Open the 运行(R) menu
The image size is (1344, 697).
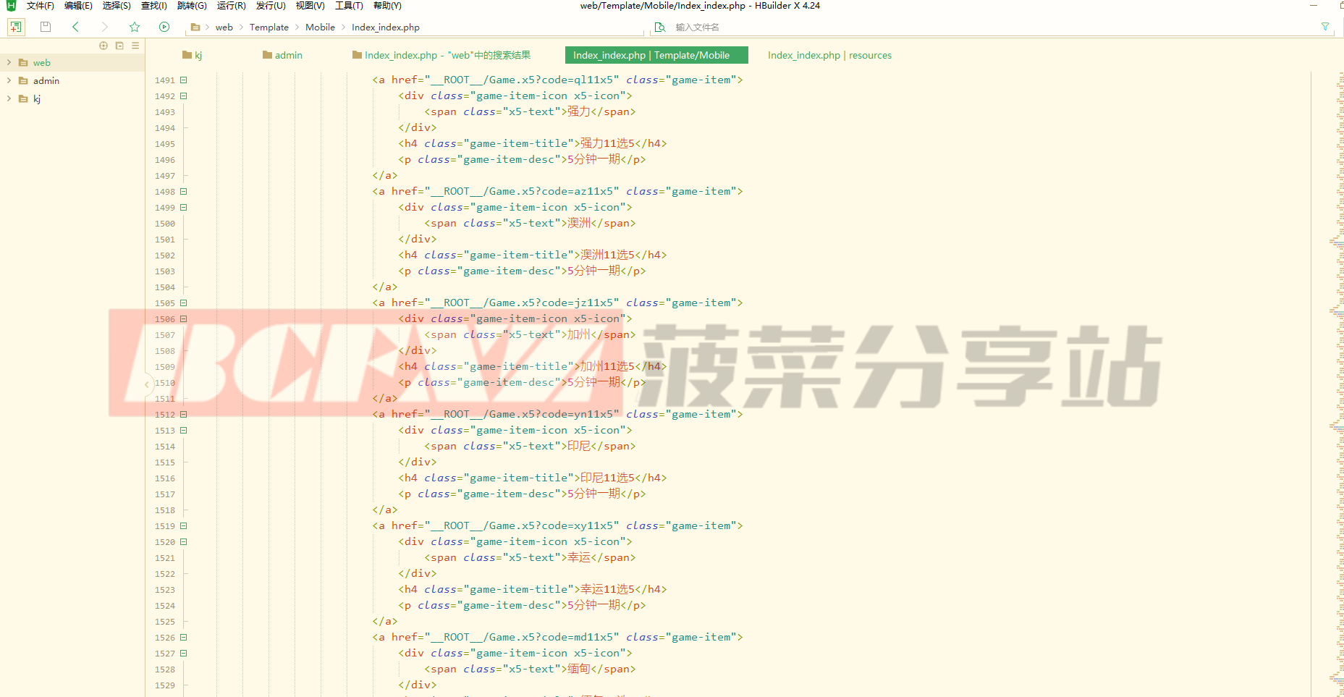pyautogui.click(x=231, y=6)
